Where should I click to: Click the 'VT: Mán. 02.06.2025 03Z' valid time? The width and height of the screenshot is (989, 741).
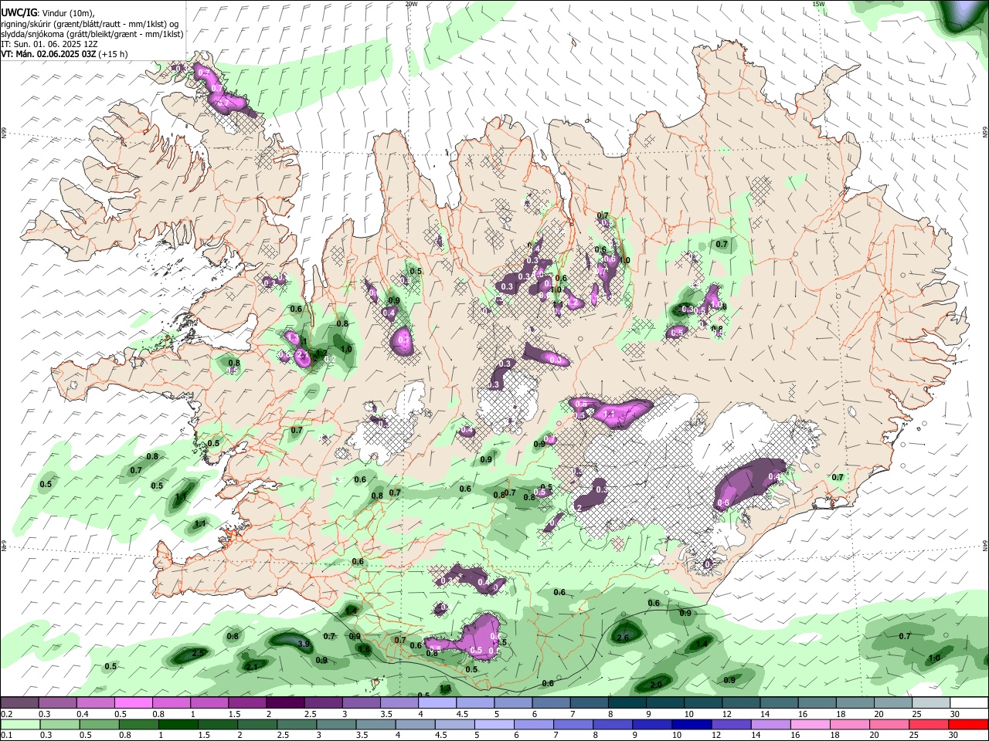[x=48, y=54]
